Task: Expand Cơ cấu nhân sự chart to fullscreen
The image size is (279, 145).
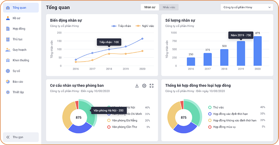Action: [x=152, y=86]
